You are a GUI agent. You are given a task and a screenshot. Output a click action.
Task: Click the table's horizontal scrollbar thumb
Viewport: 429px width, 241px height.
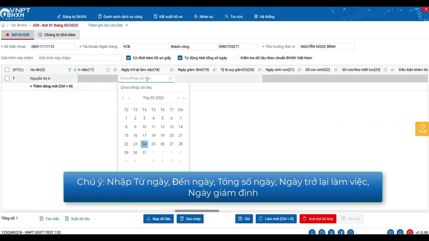(x=197, y=211)
